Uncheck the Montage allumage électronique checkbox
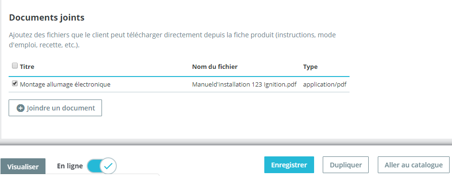Image resolution: width=452 pixels, height=176 pixels. pos(15,84)
